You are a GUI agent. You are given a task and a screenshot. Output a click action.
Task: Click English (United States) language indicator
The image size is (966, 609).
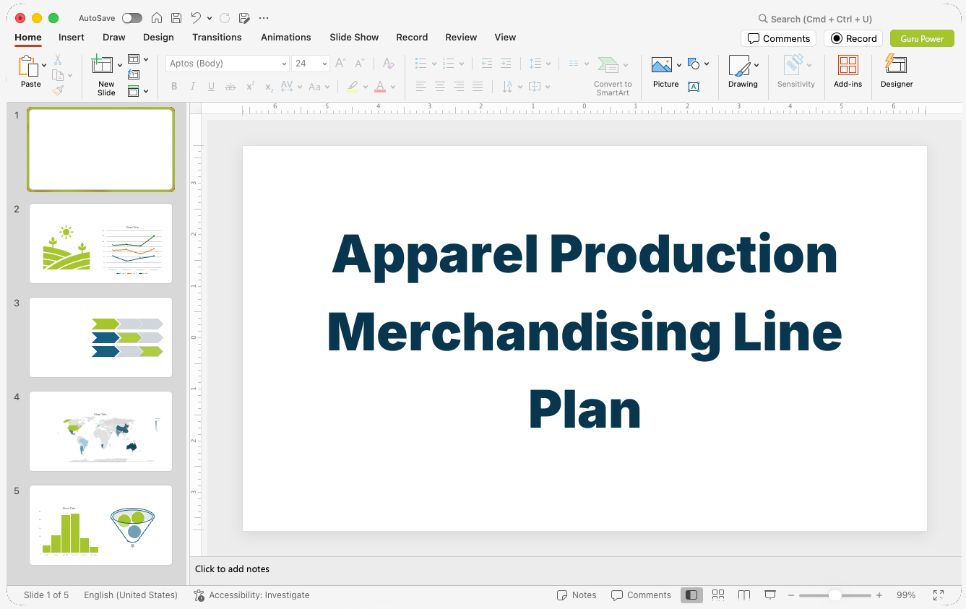coord(131,595)
